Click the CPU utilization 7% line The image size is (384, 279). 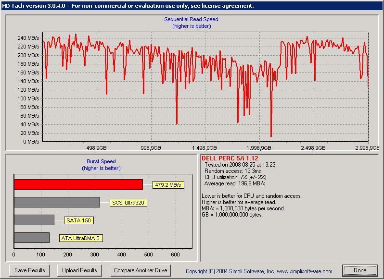(235, 177)
